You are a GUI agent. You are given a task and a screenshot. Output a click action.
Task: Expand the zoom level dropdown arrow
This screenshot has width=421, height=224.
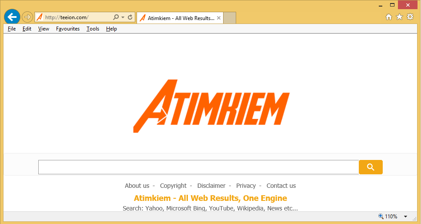tap(406, 217)
